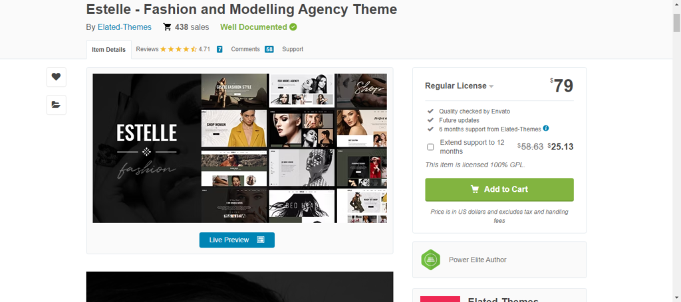Image resolution: width=681 pixels, height=302 pixels.
Task: Click the Live Preview button
Action: [237, 240]
